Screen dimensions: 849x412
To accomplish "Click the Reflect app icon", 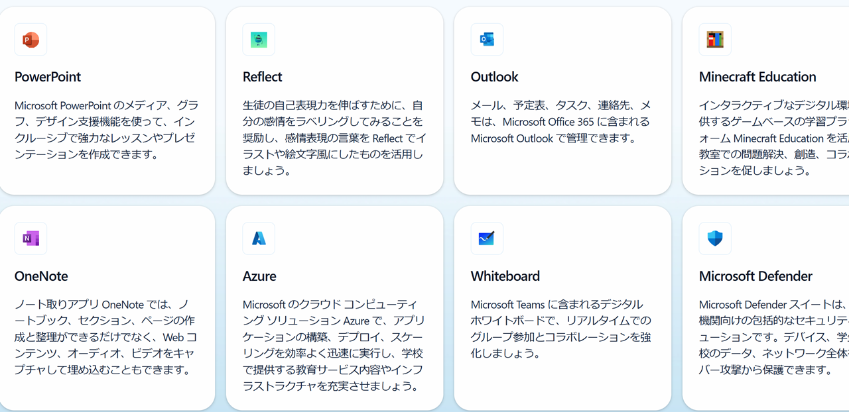I will tap(259, 40).
